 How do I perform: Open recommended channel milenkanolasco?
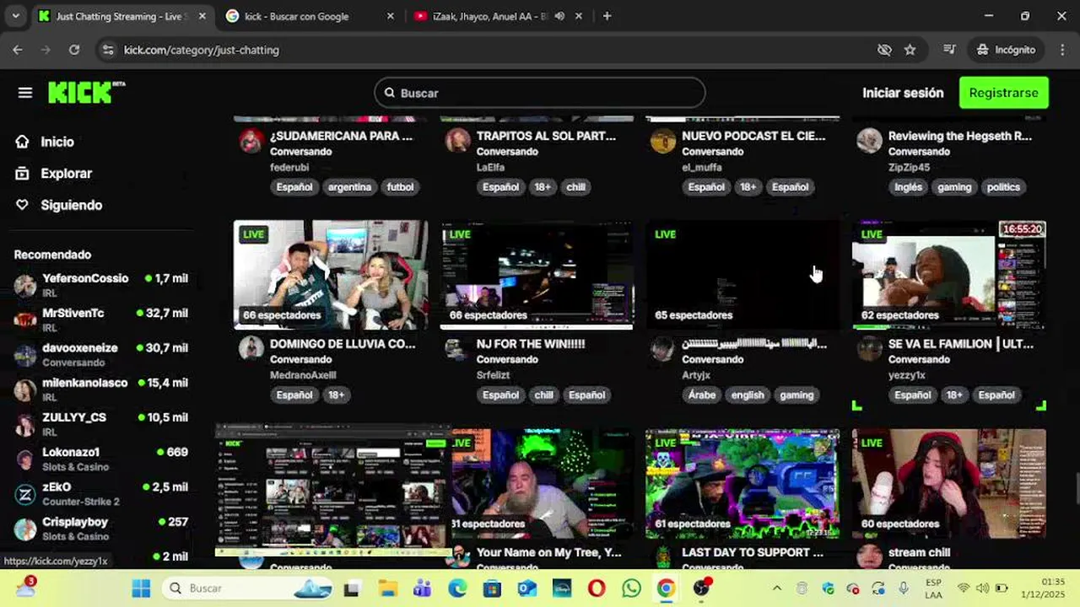101,389
